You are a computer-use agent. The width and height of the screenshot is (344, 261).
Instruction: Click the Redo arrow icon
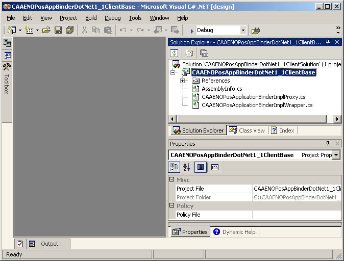tap(140, 30)
